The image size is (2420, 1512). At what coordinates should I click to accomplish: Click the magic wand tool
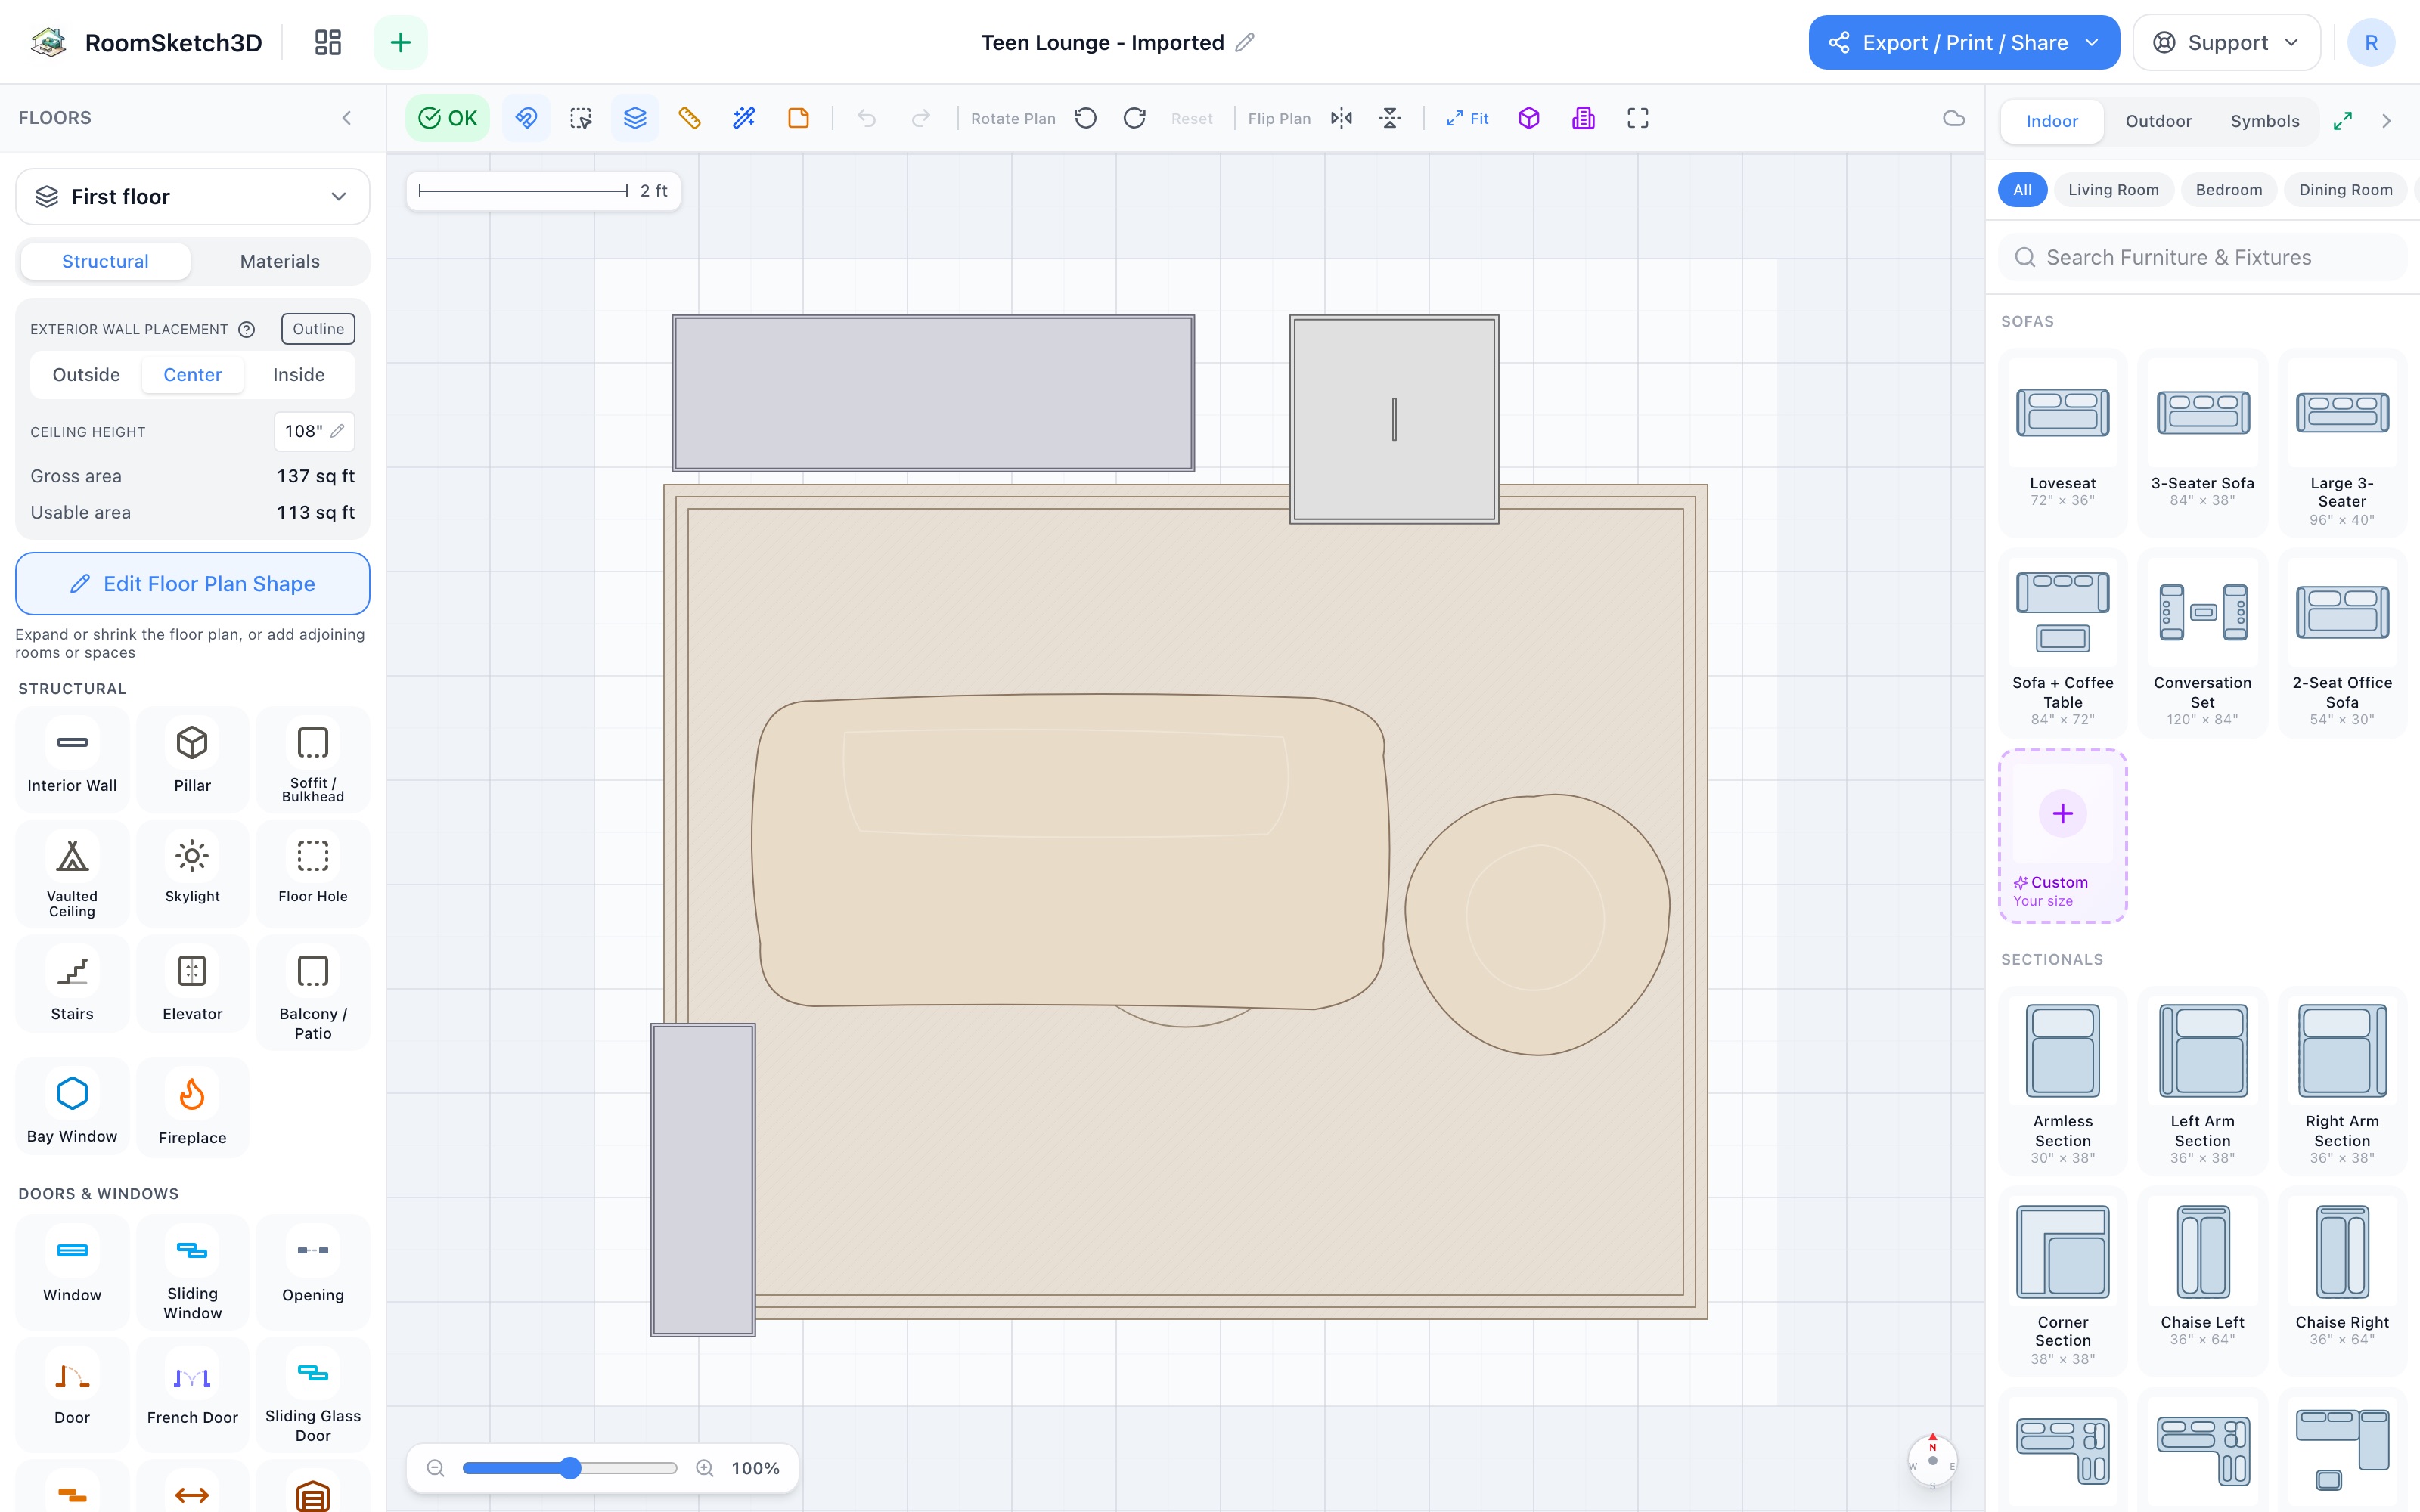[x=744, y=118]
